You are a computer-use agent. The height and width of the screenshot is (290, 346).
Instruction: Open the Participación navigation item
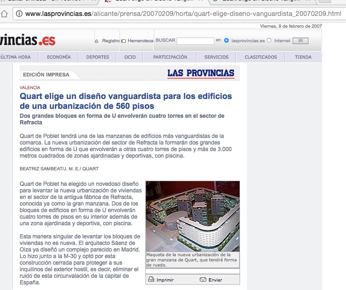click(170, 57)
